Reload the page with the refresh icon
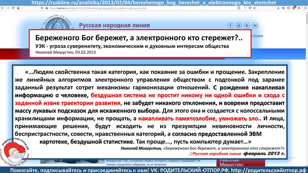Image resolution: width=308 pixels, height=173 pixels. pyautogui.click(x=13, y=8)
